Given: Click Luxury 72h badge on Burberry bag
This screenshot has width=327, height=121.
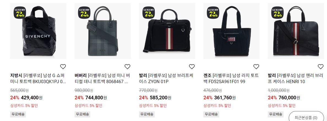Looking at the screenshot, I should [x=85, y=12].
